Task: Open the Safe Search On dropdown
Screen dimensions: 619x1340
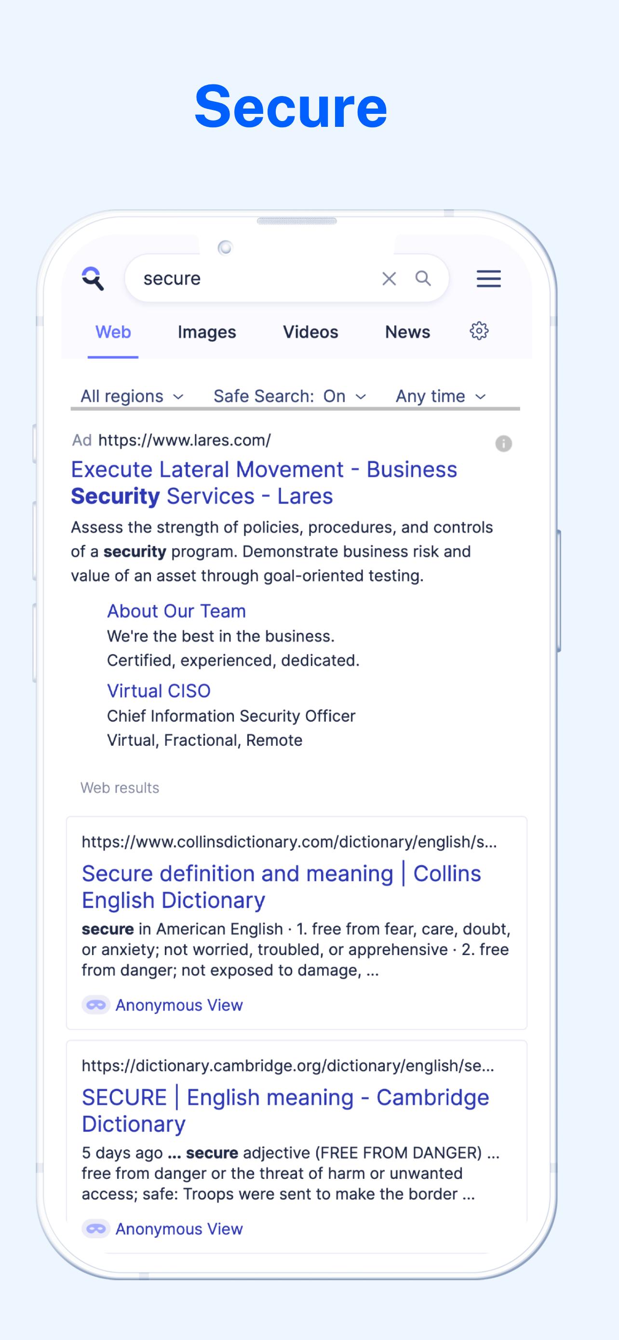Action: coord(289,397)
